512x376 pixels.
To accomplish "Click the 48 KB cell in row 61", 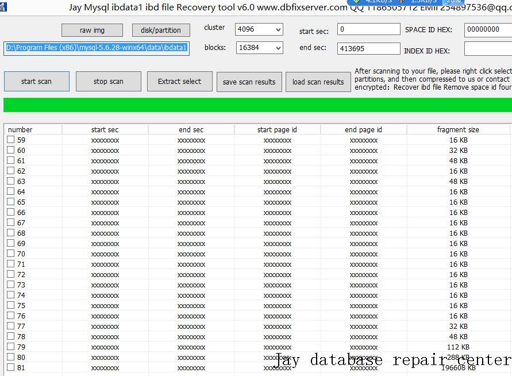I will tap(459, 161).
